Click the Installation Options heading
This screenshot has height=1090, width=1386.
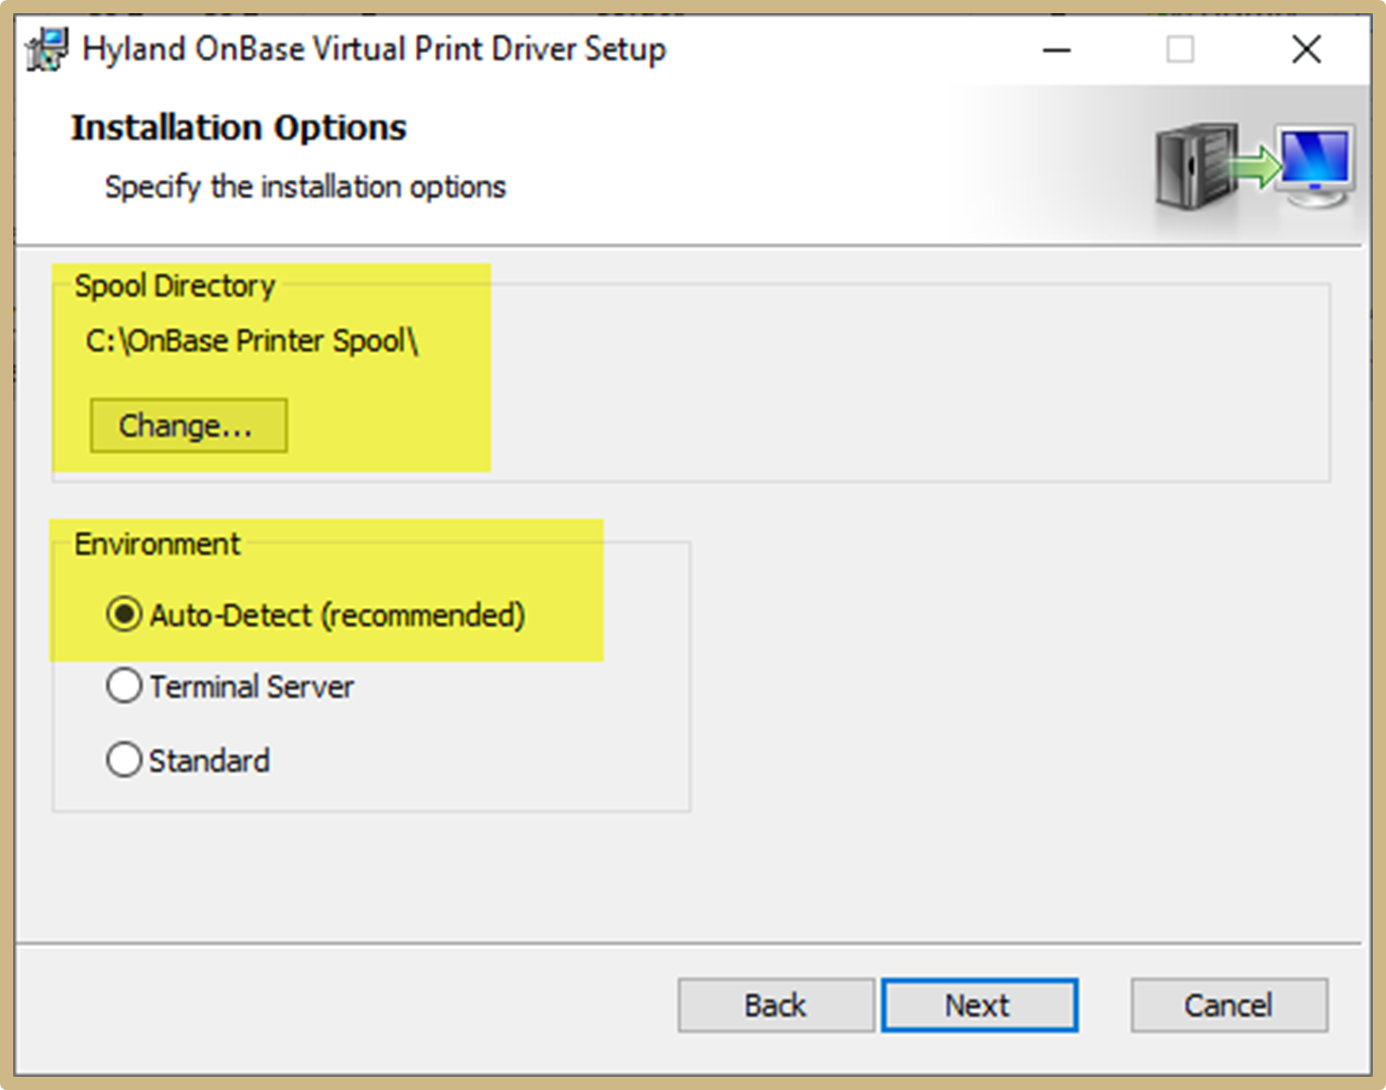click(x=238, y=127)
